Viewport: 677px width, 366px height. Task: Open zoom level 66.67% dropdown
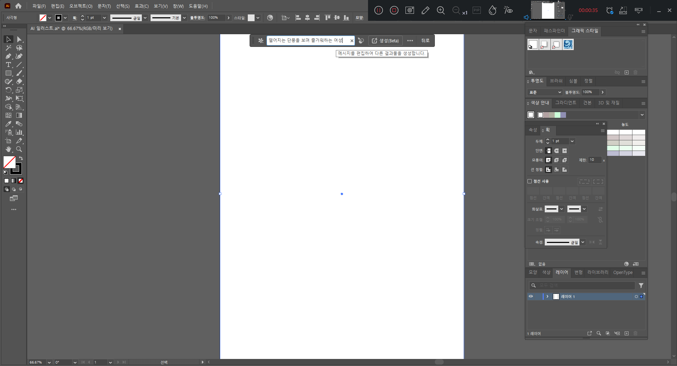click(x=49, y=362)
